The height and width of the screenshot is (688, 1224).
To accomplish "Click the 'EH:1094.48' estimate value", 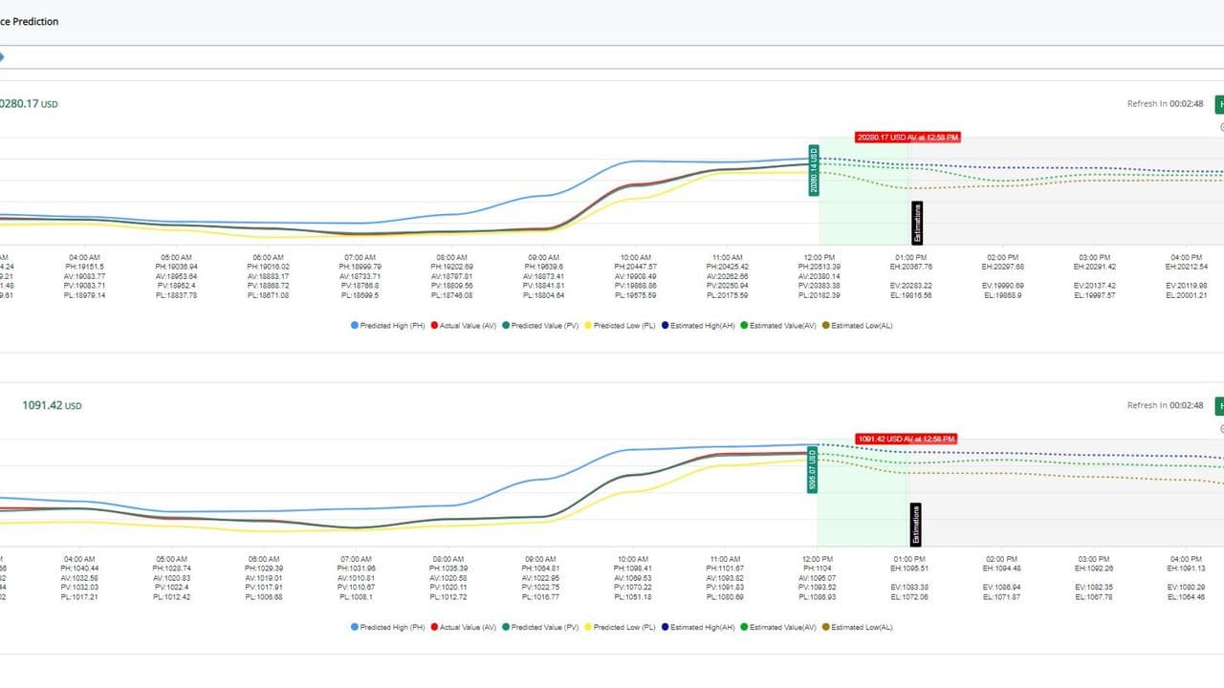I will (x=1001, y=570).
